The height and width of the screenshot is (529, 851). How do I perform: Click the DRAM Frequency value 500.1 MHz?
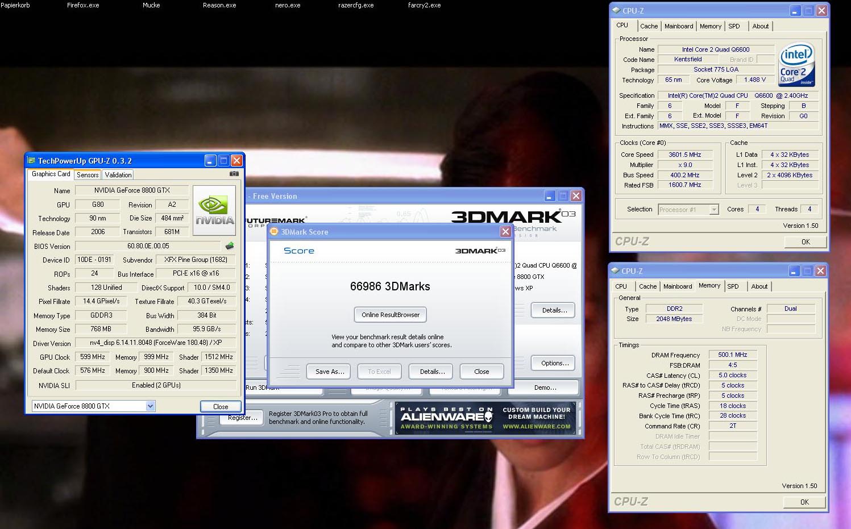coord(733,355)
